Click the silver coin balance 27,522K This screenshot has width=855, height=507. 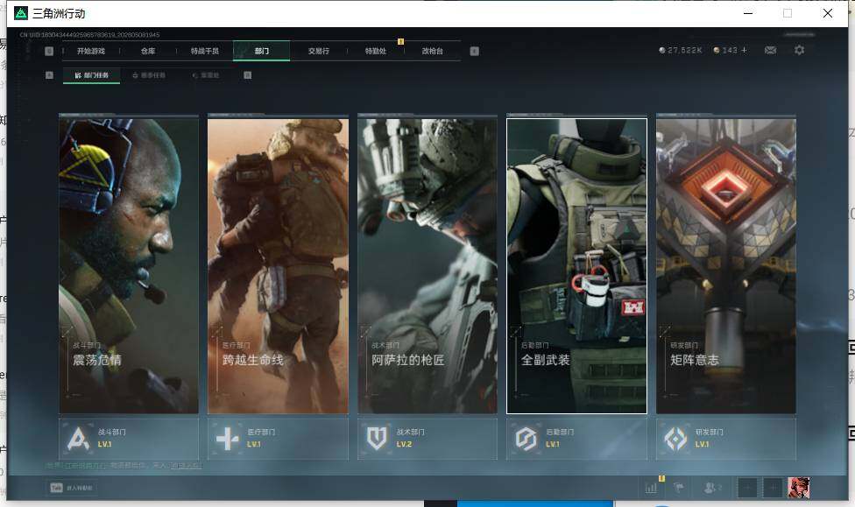pos(680,50)
